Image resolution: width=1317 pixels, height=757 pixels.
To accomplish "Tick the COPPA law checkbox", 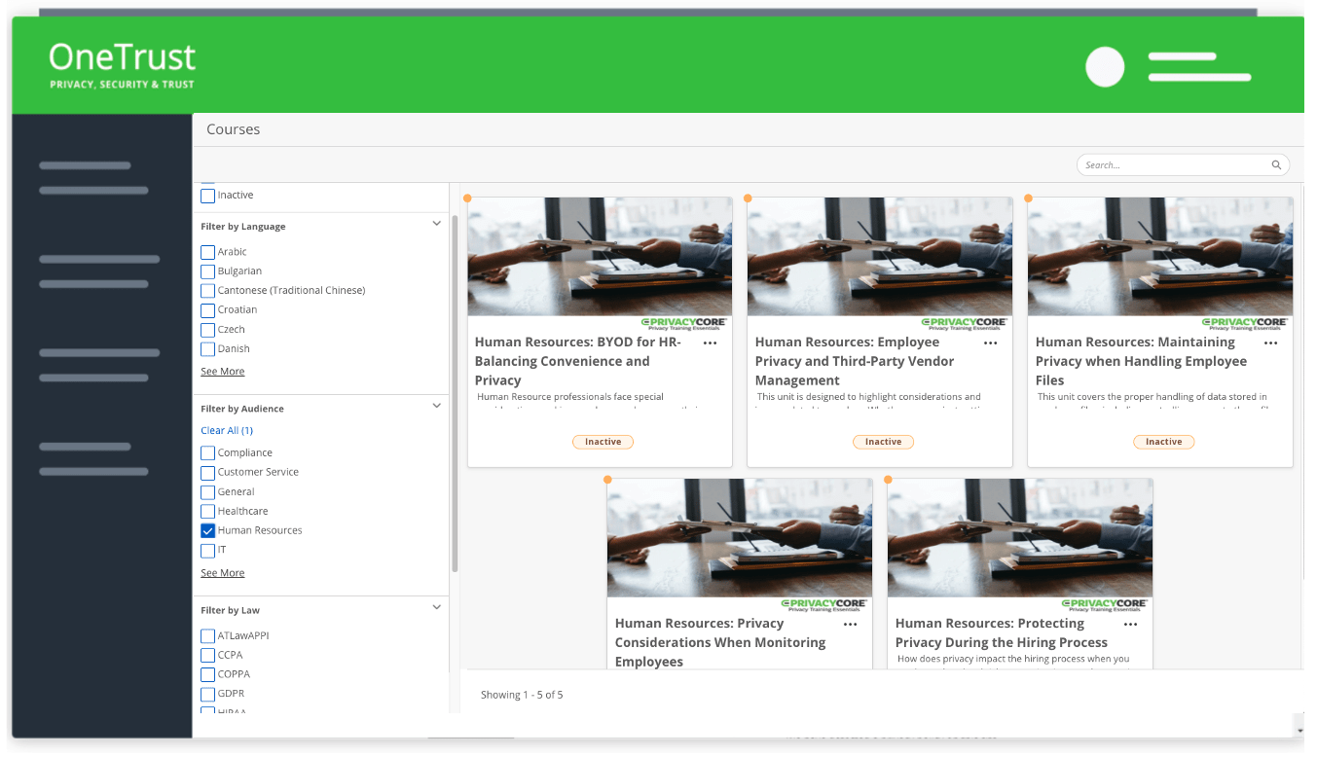I will [x=207, y=675].
